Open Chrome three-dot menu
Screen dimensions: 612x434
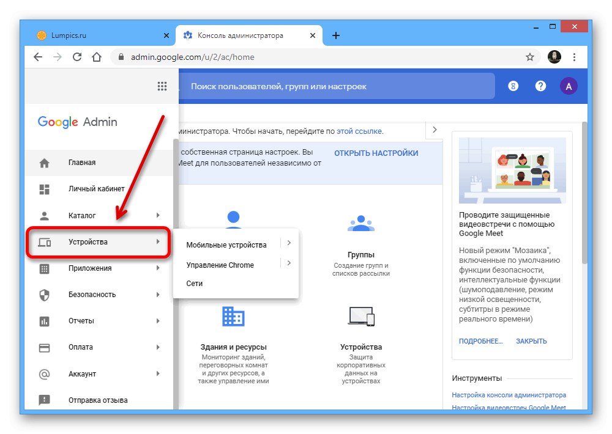click(x=574, y=57)
